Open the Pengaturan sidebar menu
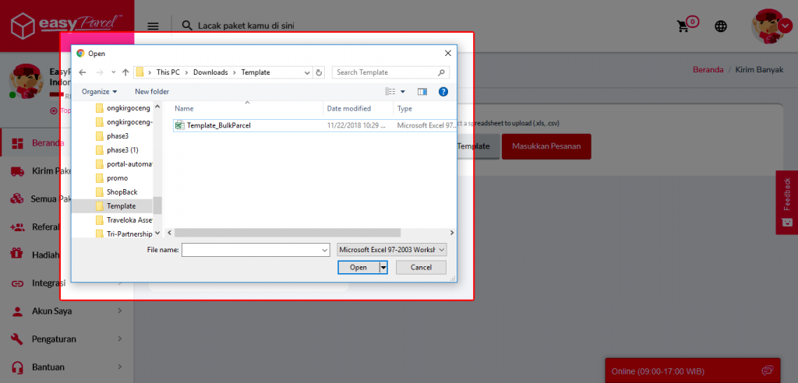 click(x=67, y=339)
